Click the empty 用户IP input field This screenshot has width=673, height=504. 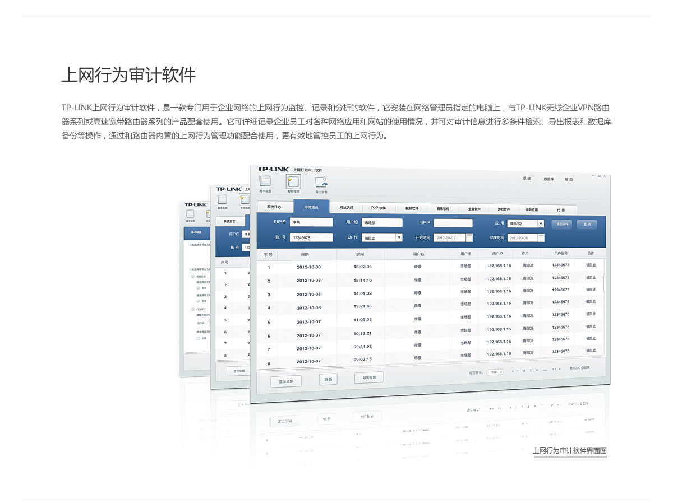(453, 223)
